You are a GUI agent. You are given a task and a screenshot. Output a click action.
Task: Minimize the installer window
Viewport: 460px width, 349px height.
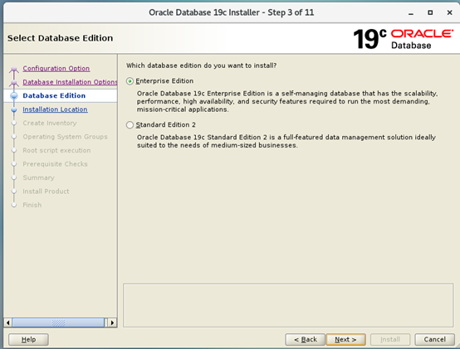pyautogui.click(x=411, y=13)
